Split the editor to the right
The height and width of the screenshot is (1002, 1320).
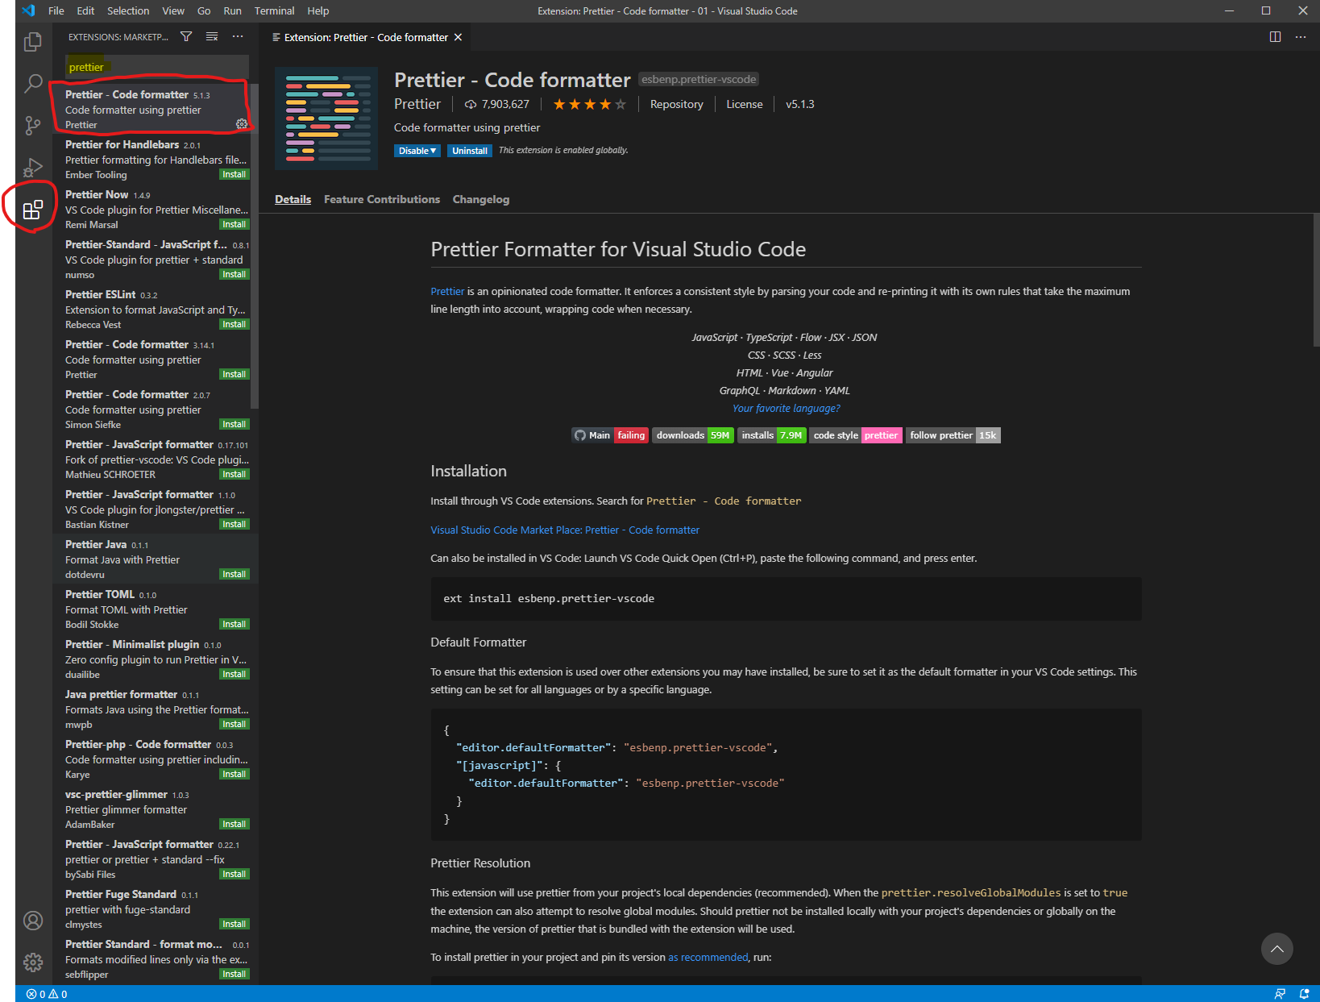1275,37
